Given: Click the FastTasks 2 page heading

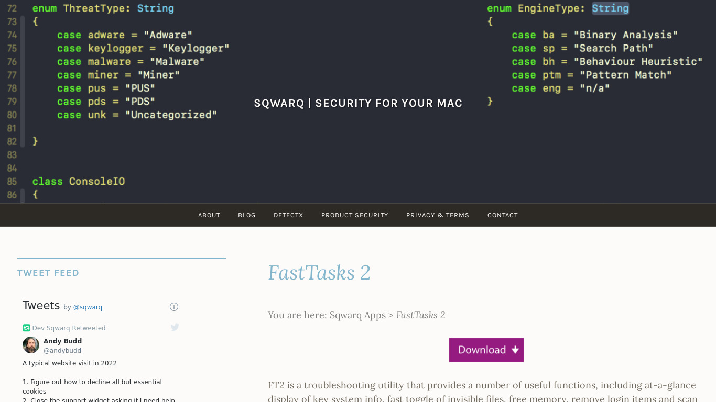Looking at the screenshot, I should coord(319,273).
